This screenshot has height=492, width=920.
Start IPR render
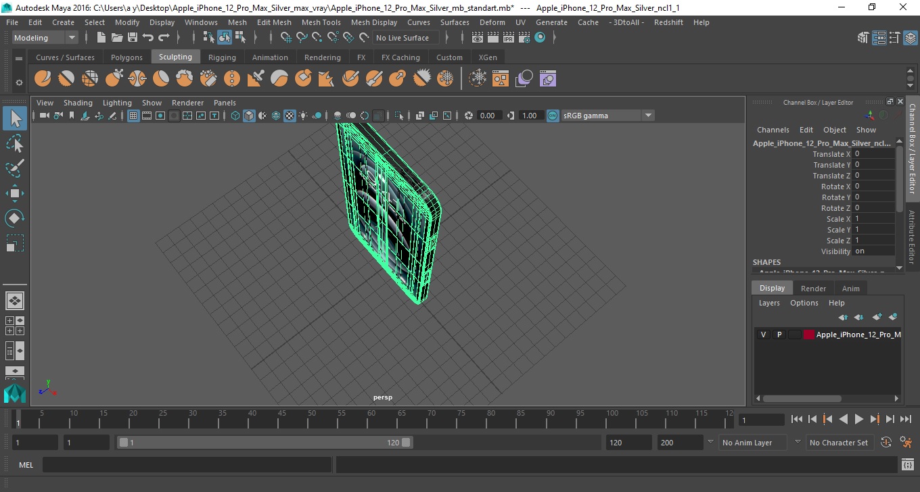509,38
